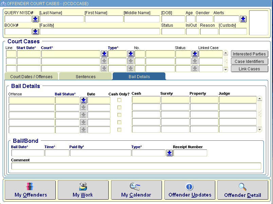Image resolution: width=273 pixels, height=204 pixels.
Task: Click the Interested Parties button
Action: [249, 54]
